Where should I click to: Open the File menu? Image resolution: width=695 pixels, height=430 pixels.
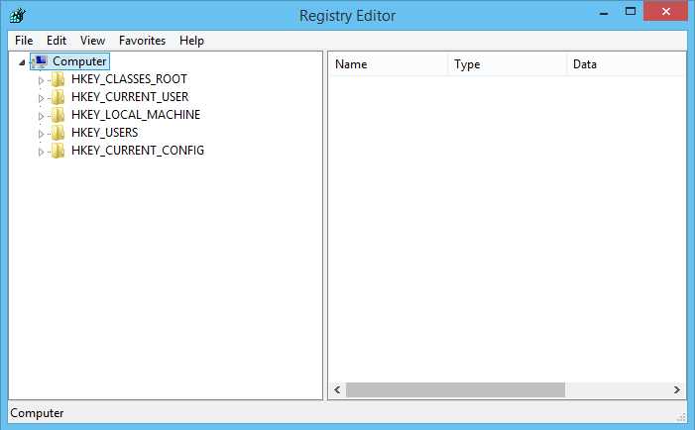pos(24,41)
